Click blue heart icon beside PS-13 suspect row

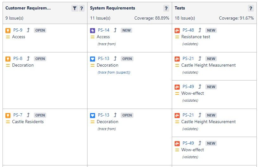coord(93,59)
